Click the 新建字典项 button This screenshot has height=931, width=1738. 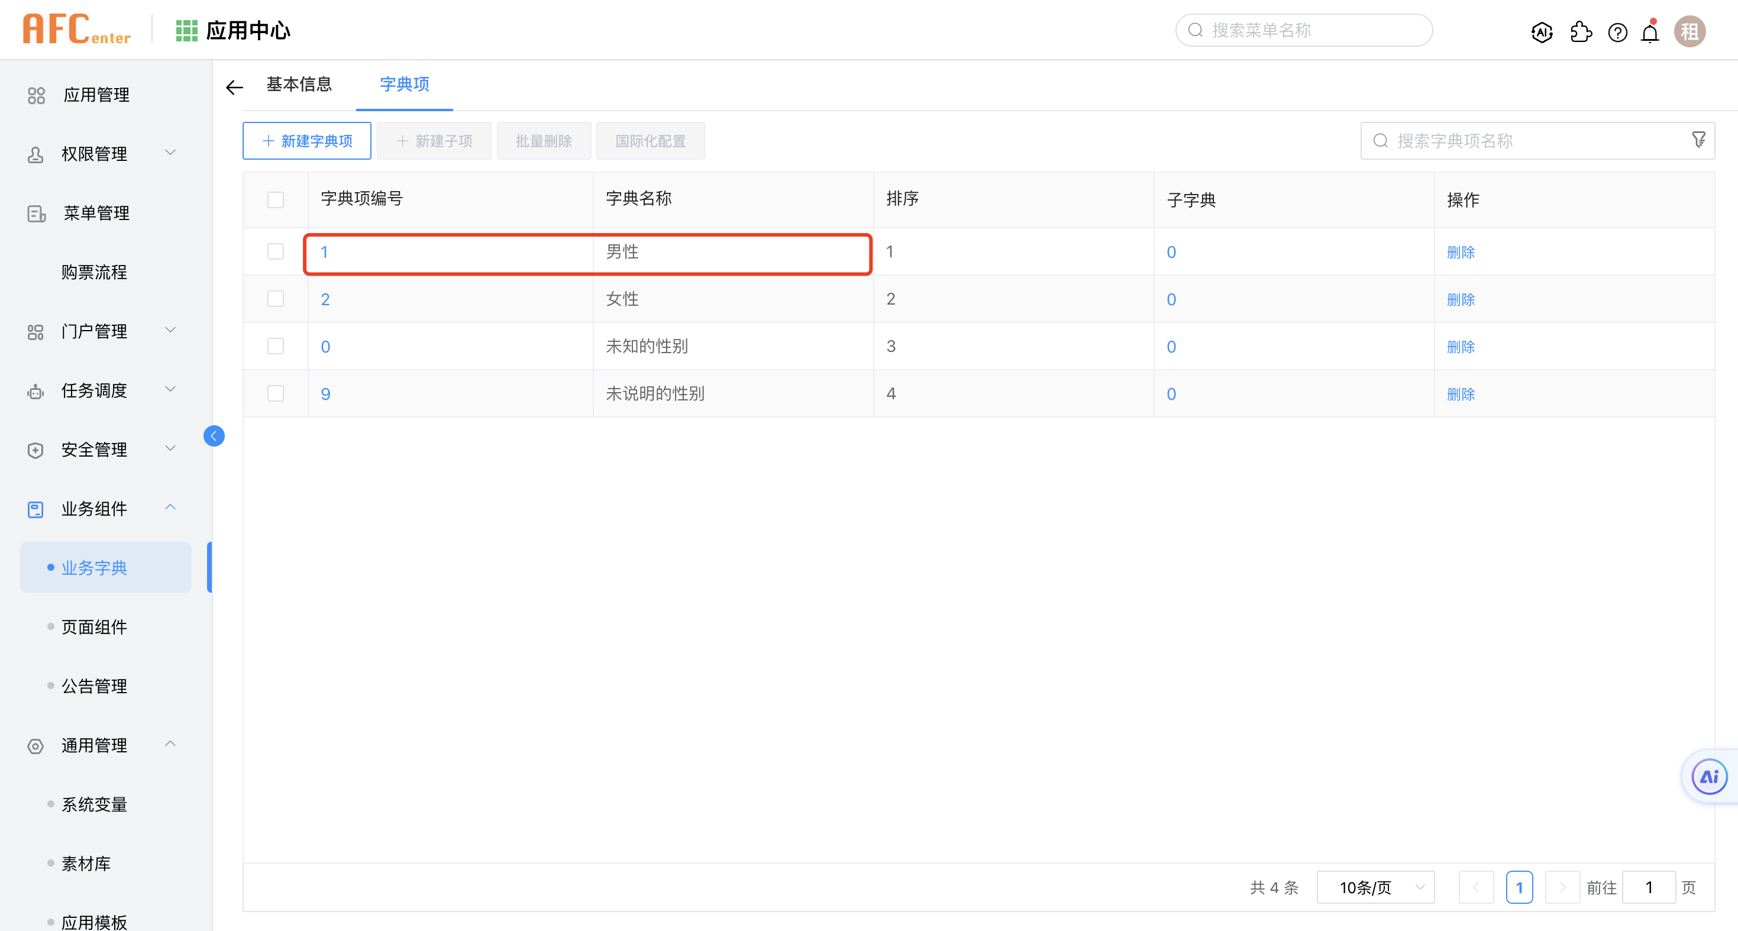click(307, 141)
